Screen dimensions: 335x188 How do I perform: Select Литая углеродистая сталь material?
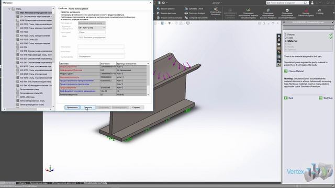pos(32,104)
